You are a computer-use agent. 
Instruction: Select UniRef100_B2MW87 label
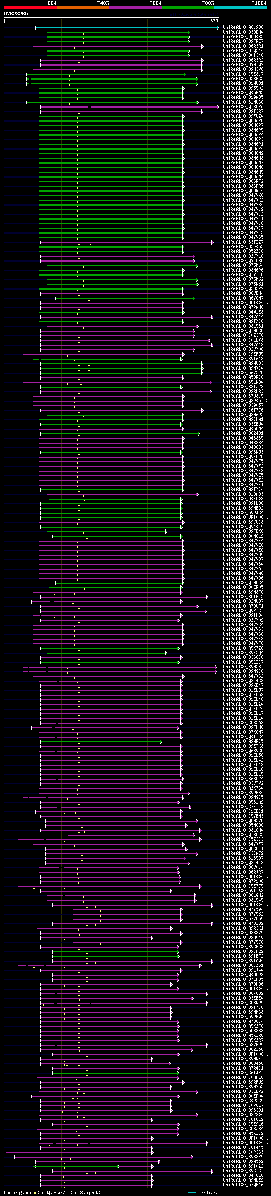243,602
